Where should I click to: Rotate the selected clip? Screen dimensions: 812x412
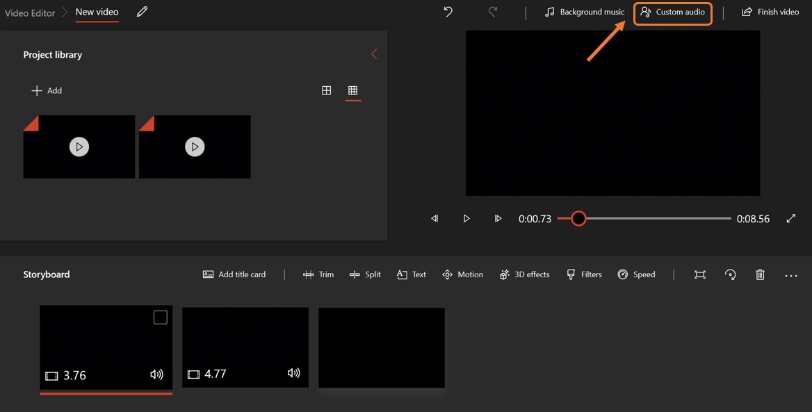(730, 274)
